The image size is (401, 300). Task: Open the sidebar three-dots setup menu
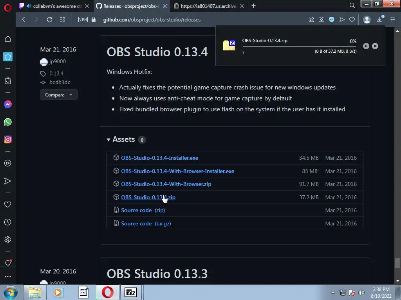[x=8, y=277]
